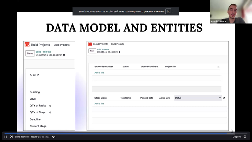Click the Current stage field label
The width and height of the screenshot is (252, 142).
38,126
